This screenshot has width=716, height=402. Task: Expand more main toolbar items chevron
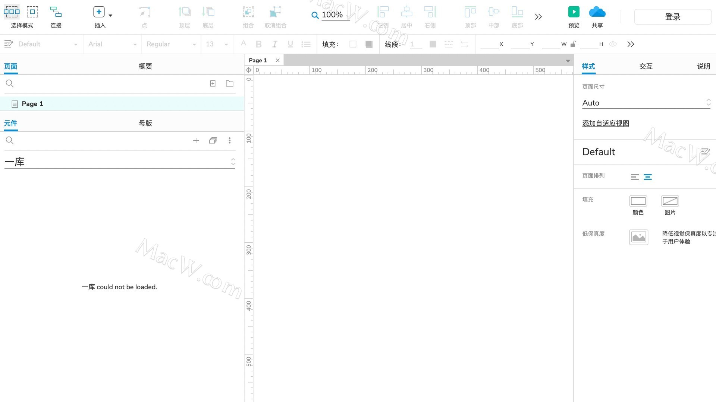click(538, 17)
